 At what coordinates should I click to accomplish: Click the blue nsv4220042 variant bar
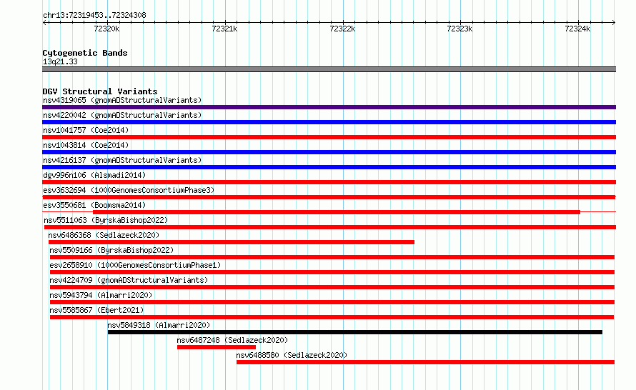click(x=329, y=122)
